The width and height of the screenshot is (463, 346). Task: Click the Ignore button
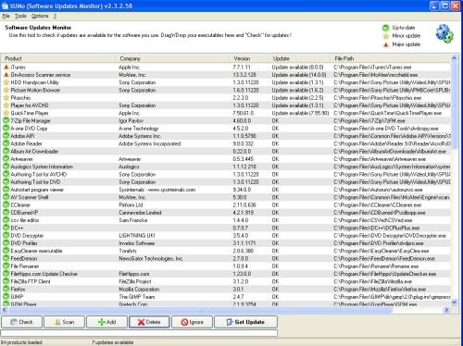(x=192, y=322)
